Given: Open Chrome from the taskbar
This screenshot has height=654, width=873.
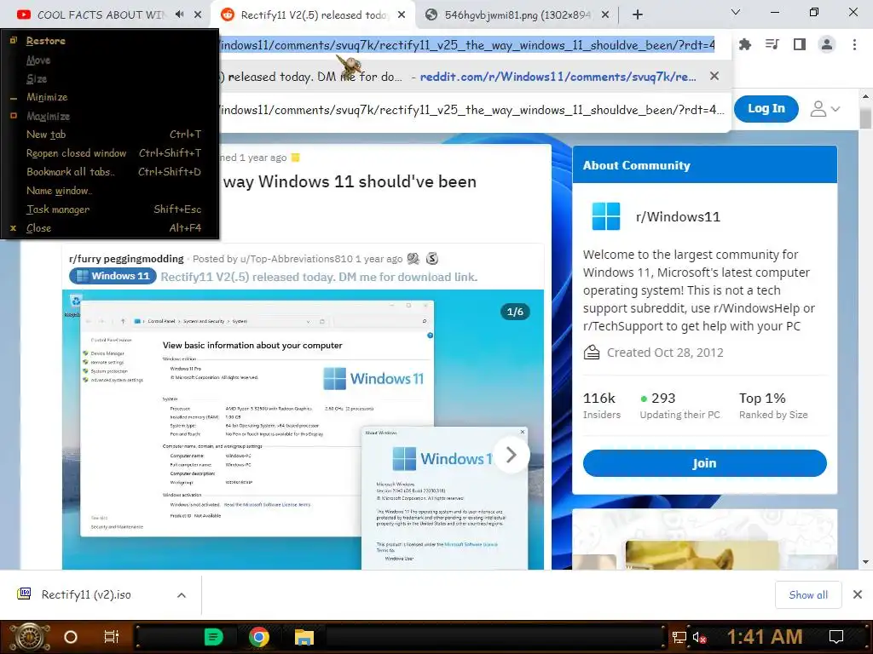Looking at the screenshot, I should click(x=259, y=637).
